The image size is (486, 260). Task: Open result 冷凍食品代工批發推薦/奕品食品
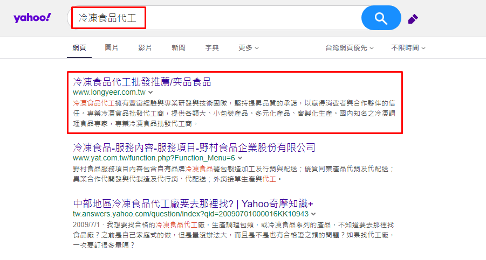[x=142, y=82]
